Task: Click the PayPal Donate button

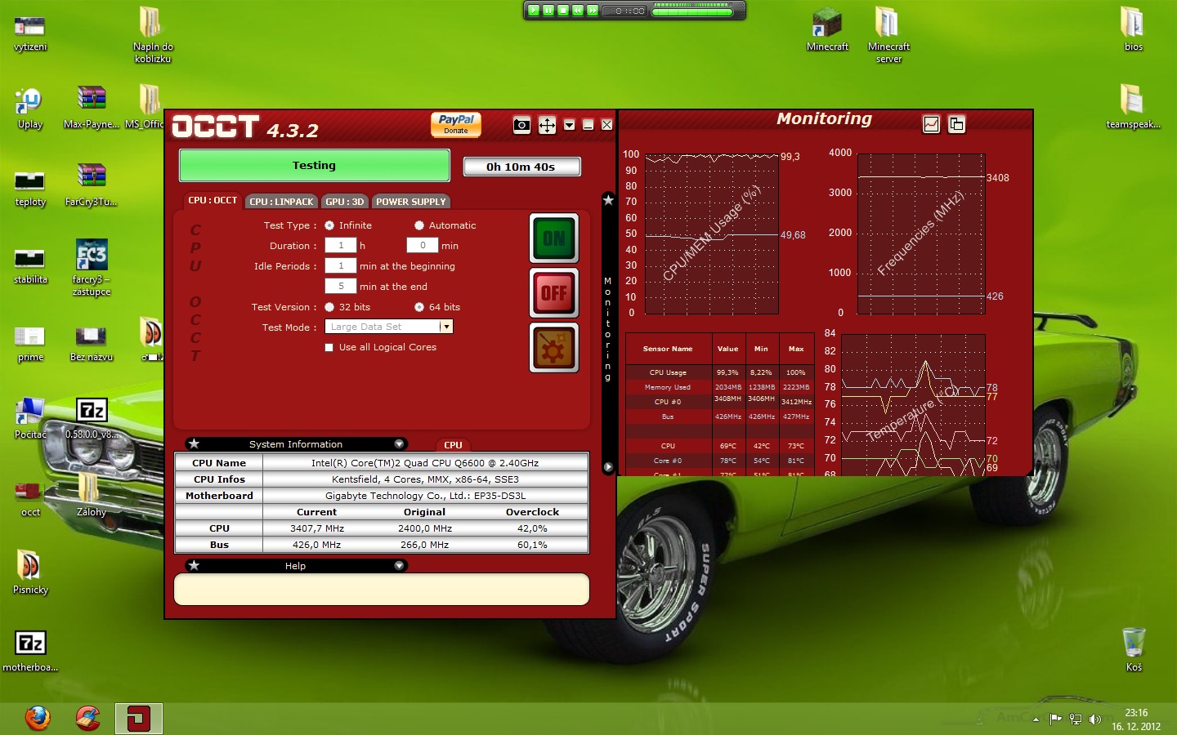Action: click(456, 124)
